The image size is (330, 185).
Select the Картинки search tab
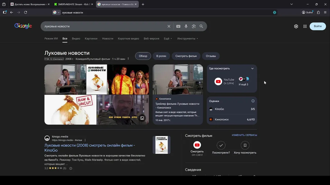coord(91,39)
